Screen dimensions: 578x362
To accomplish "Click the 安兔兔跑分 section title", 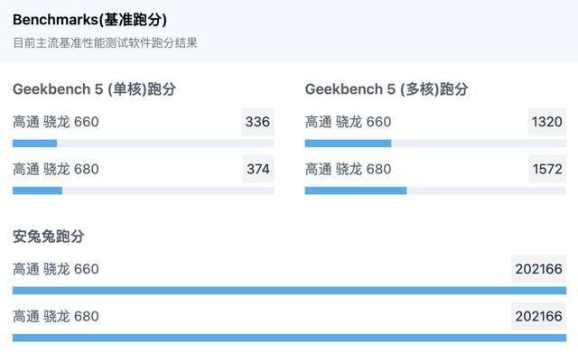I will click(48, 237).
